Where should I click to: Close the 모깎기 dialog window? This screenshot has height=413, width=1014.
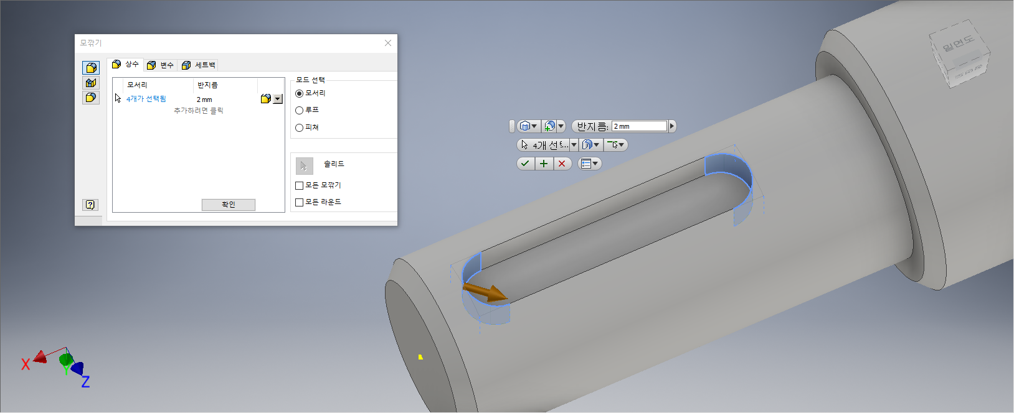click(388, 43)
